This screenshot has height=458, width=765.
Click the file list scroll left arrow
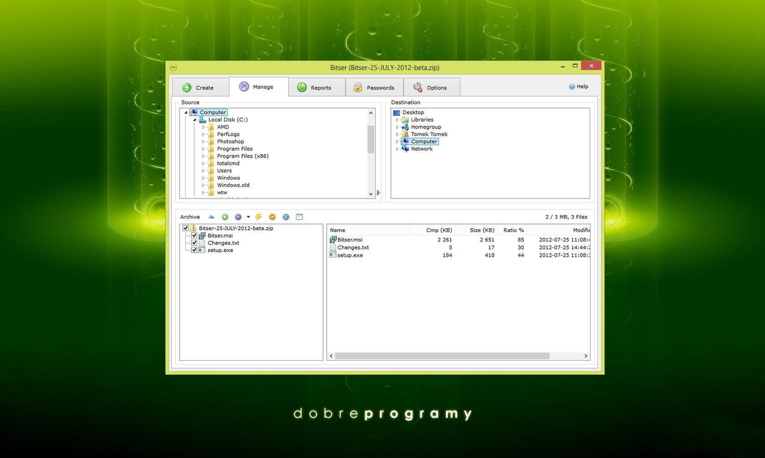click(x=331, y=356)
